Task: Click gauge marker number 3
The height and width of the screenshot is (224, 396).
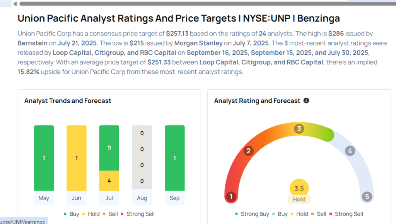Action: point(299,129)
